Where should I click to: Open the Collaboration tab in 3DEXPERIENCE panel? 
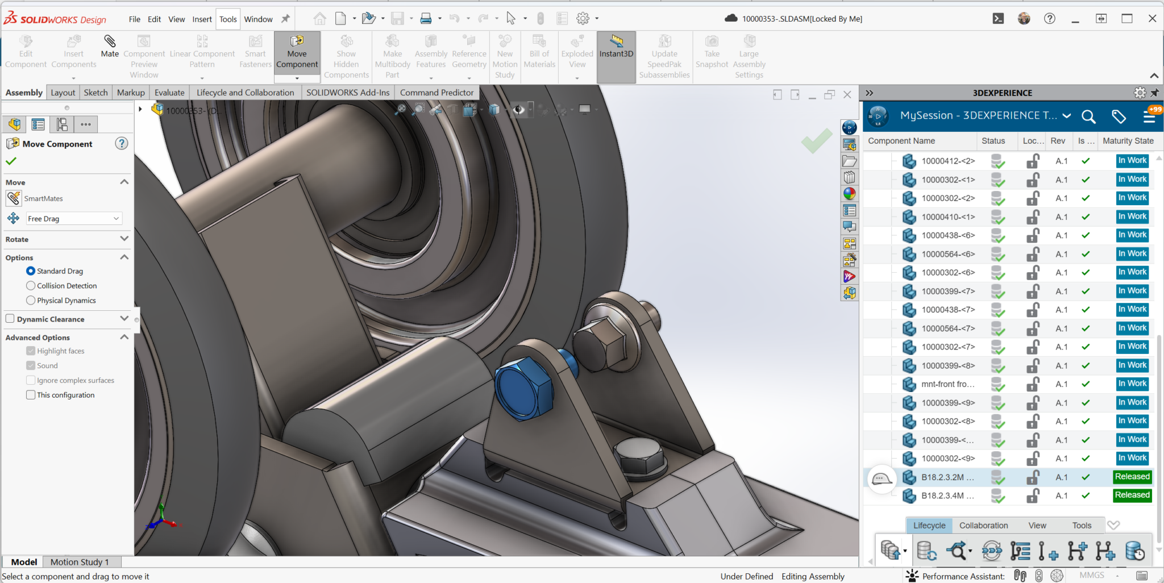pos(983,525)
